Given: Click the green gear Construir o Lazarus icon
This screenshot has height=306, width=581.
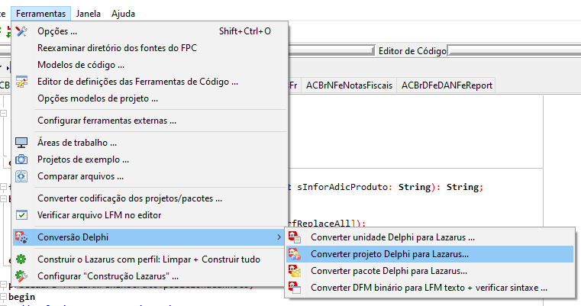Looking at the screenshot, I should (21, 259).
